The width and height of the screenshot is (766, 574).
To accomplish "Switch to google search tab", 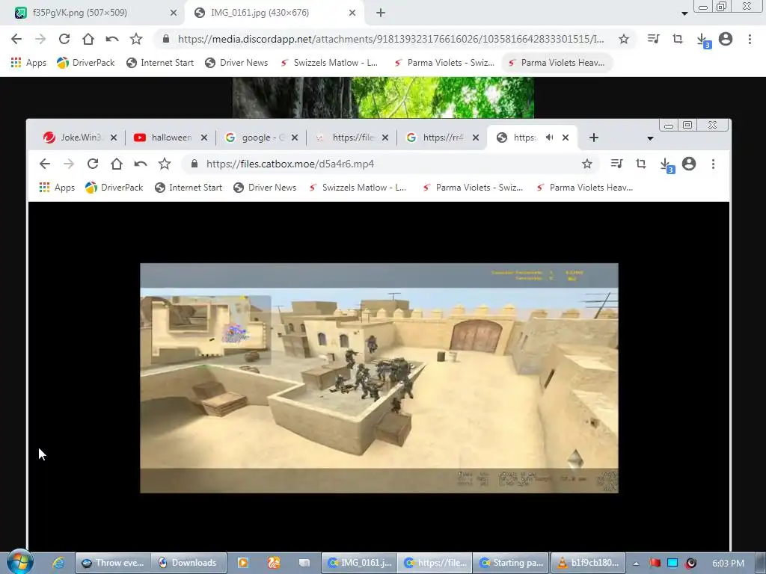I will [261, 138].
